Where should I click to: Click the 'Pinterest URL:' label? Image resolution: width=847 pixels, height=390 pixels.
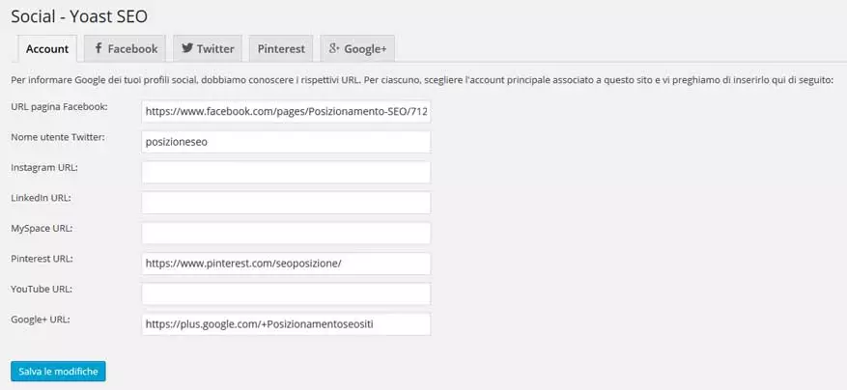pos(42,259)
